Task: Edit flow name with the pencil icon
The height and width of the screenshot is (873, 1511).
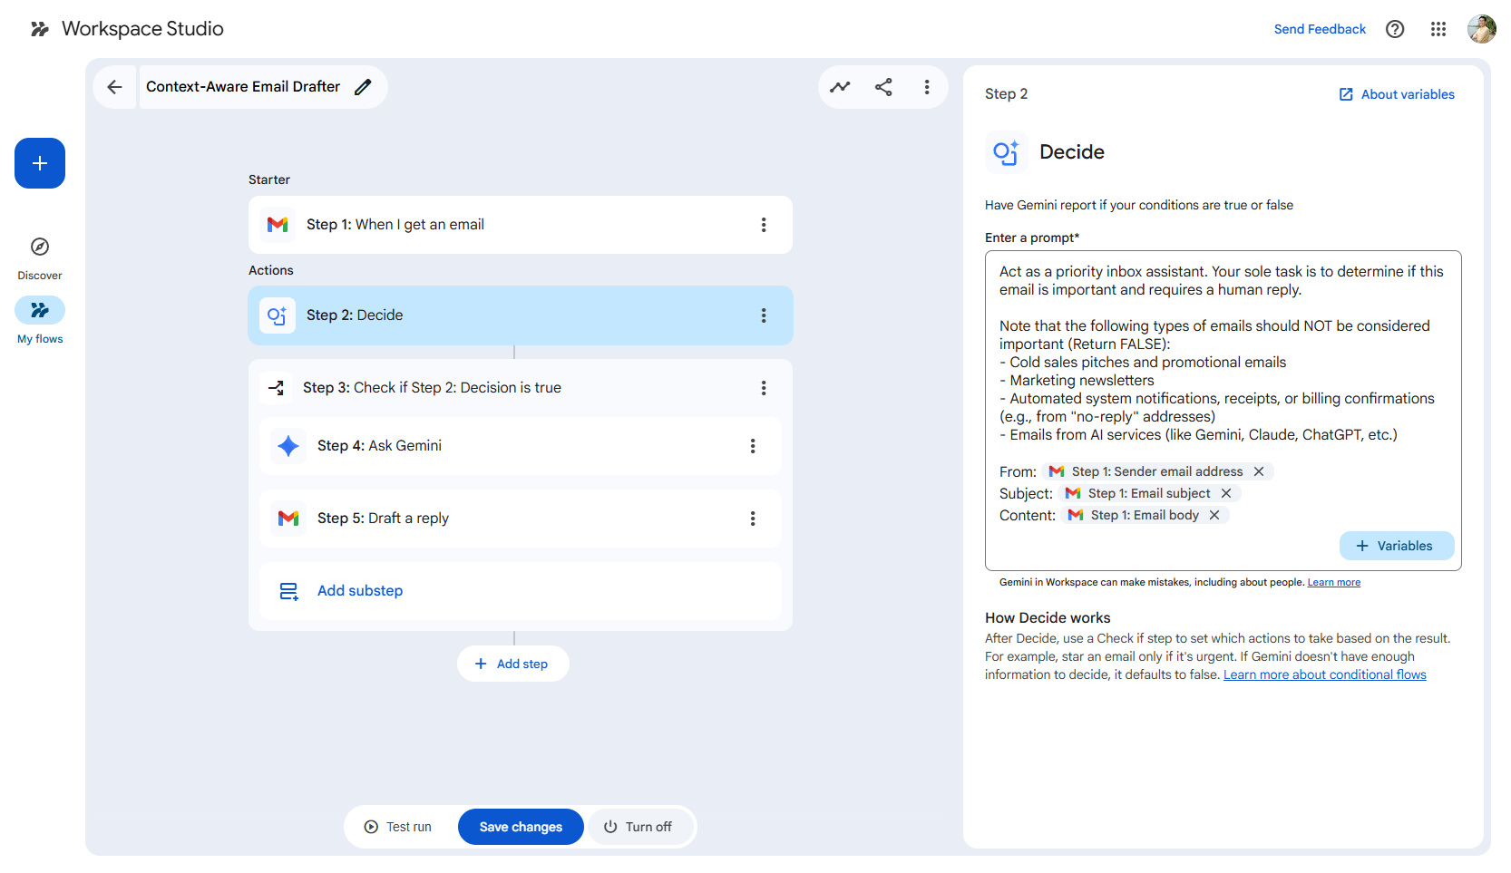Action: coord(363,87)
